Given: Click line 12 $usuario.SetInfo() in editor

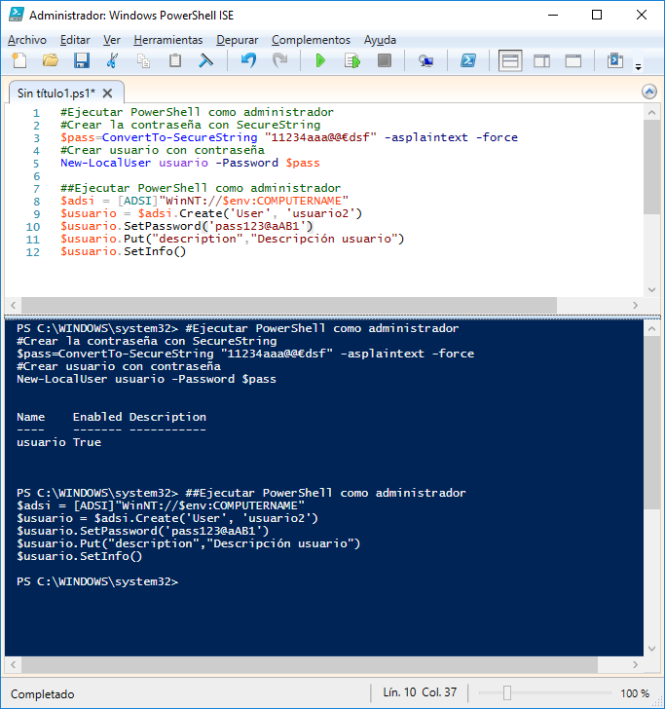Looking at the screenshot, I should click(124, 251).
